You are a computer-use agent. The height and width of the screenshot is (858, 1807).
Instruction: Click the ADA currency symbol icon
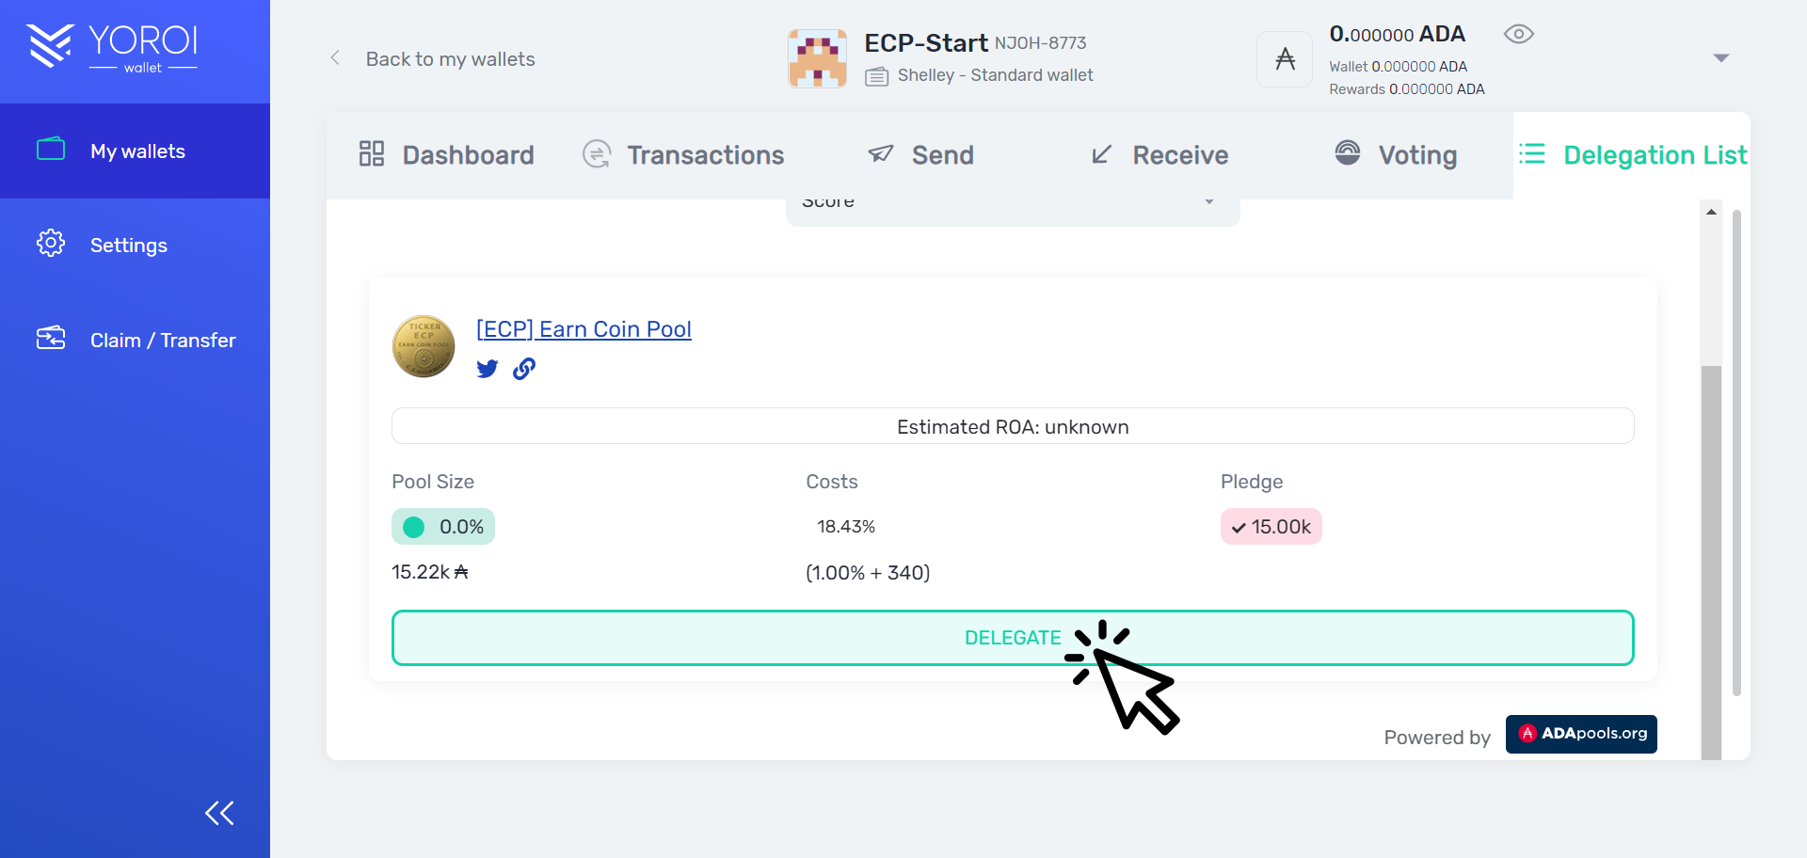1284,58
